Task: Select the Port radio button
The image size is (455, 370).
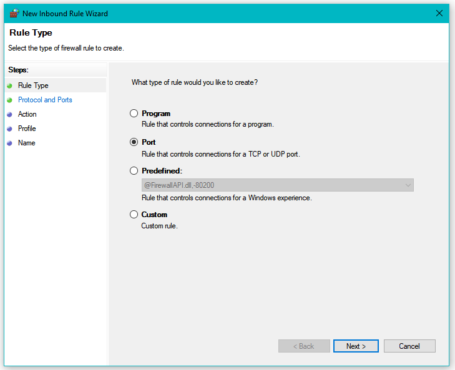Action: [x=134, y=142]
